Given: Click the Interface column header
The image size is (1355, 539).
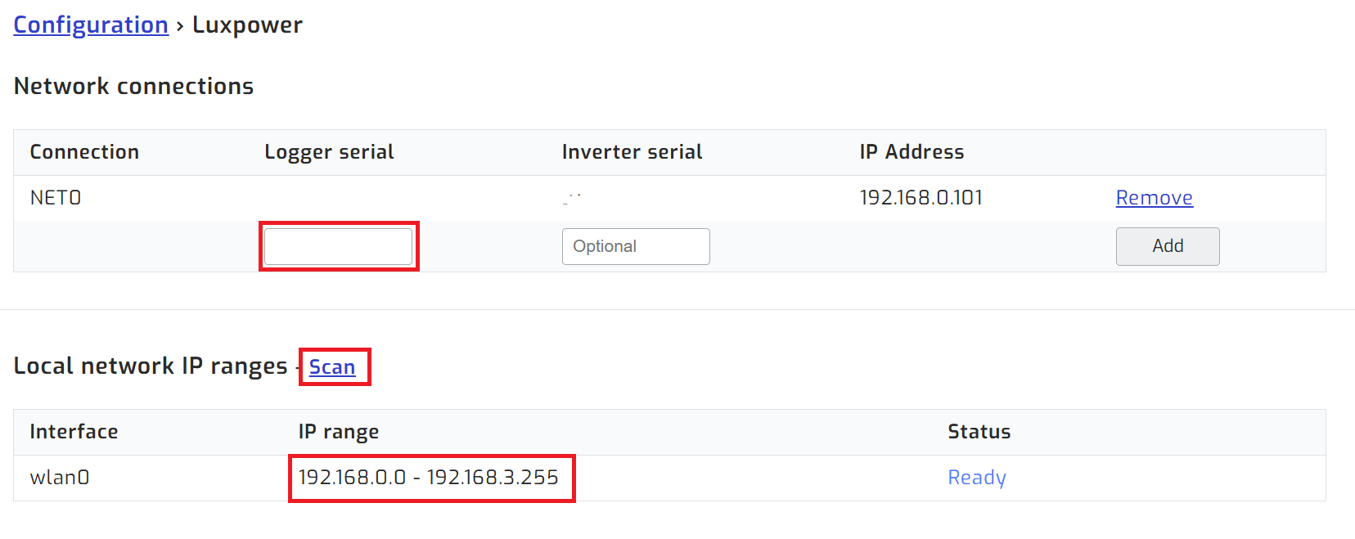Looking at the screenshot, I should [74, 432].
